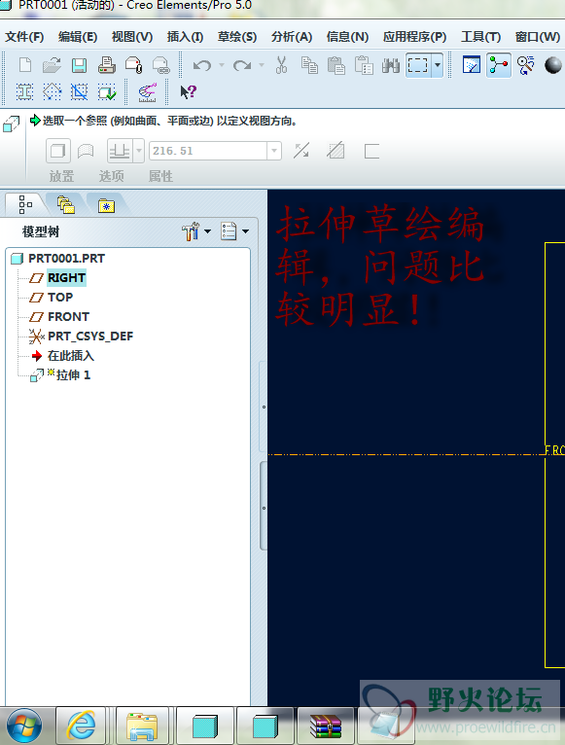Open undo history dropdown arrow
This screenshot has width=565, height=745.
pyautogui.click(x=222, y=65)
